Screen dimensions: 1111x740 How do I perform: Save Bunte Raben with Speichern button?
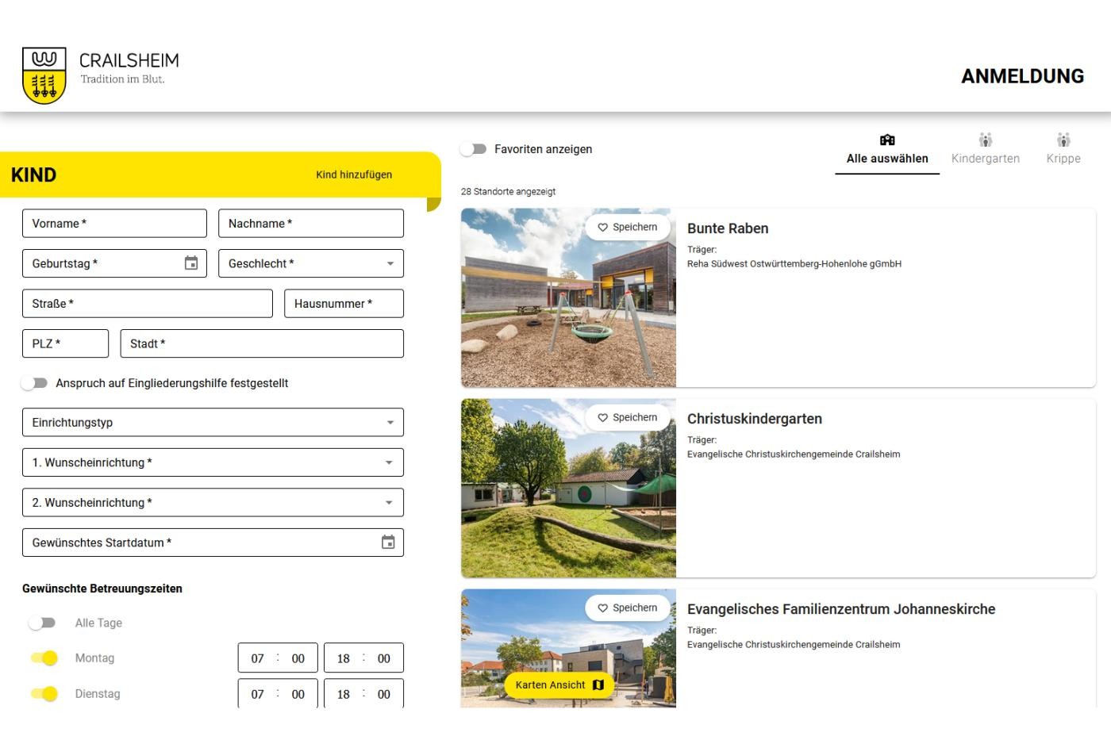point(628,228)
